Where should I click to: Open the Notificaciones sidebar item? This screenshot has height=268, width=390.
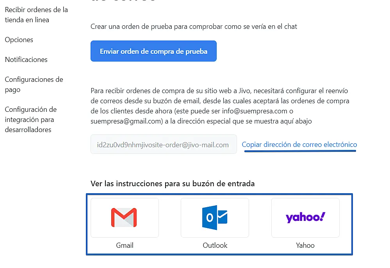26,60
